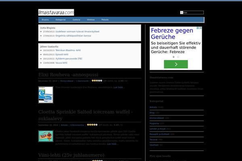Open the Tekniikan Maailma -lehti link
242x161 pixels.
pos(68,50)
